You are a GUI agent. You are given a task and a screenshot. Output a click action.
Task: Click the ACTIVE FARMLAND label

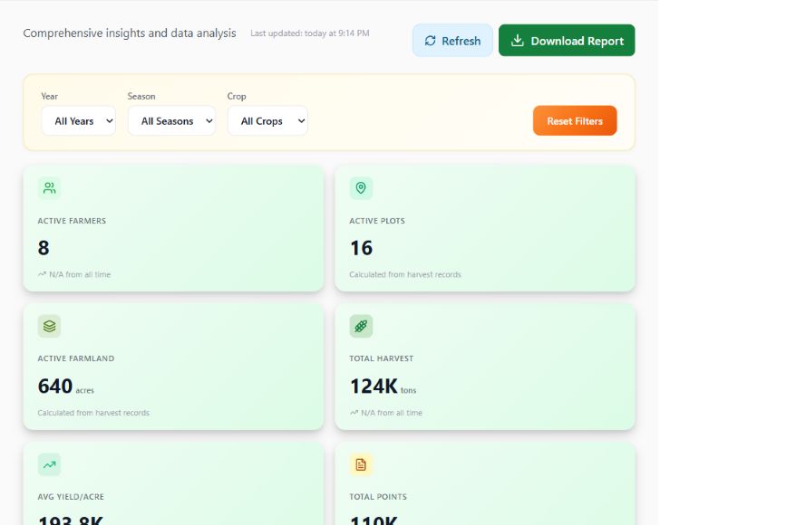(x=75, y=358)
